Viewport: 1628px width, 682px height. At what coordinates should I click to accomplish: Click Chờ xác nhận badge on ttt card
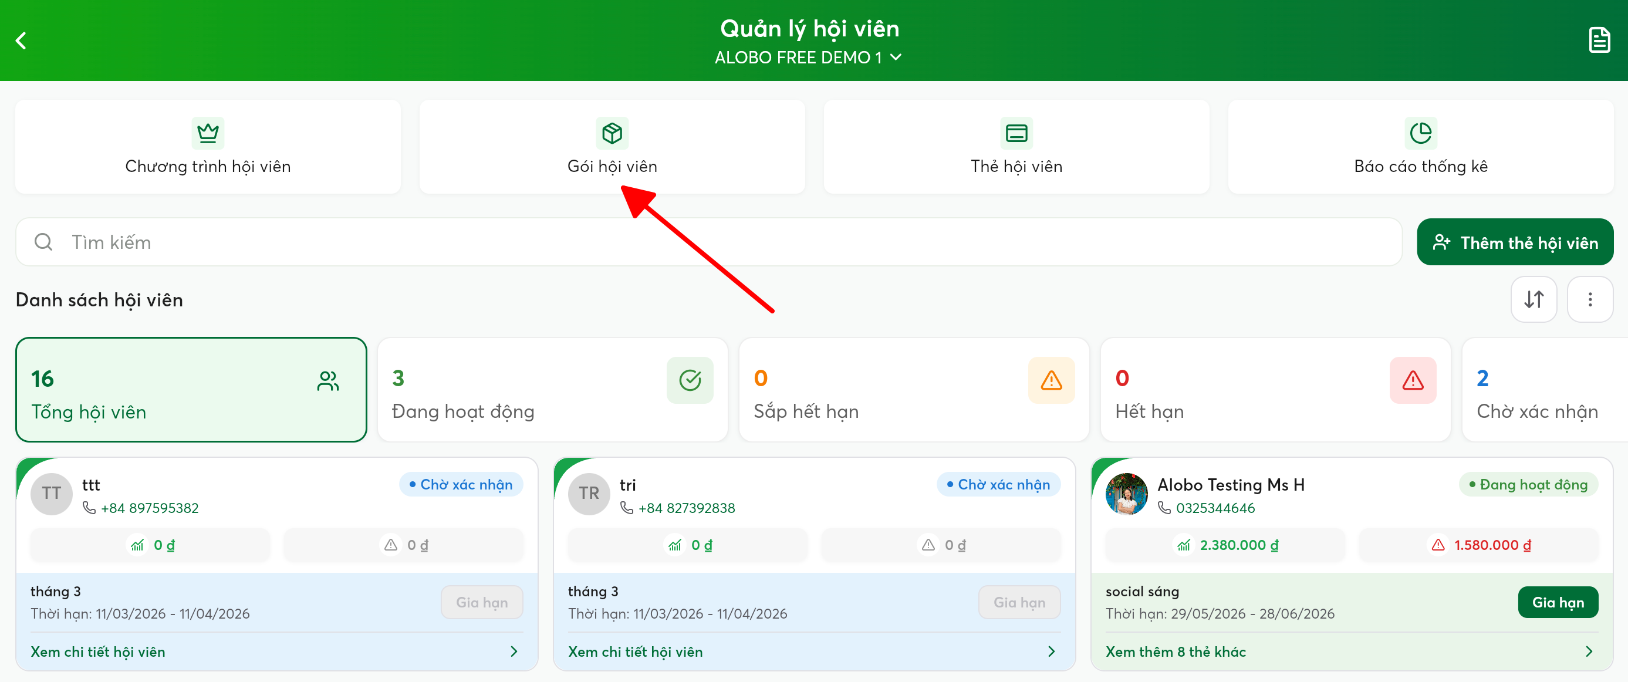pyautogui.click(x=461, y=484)
